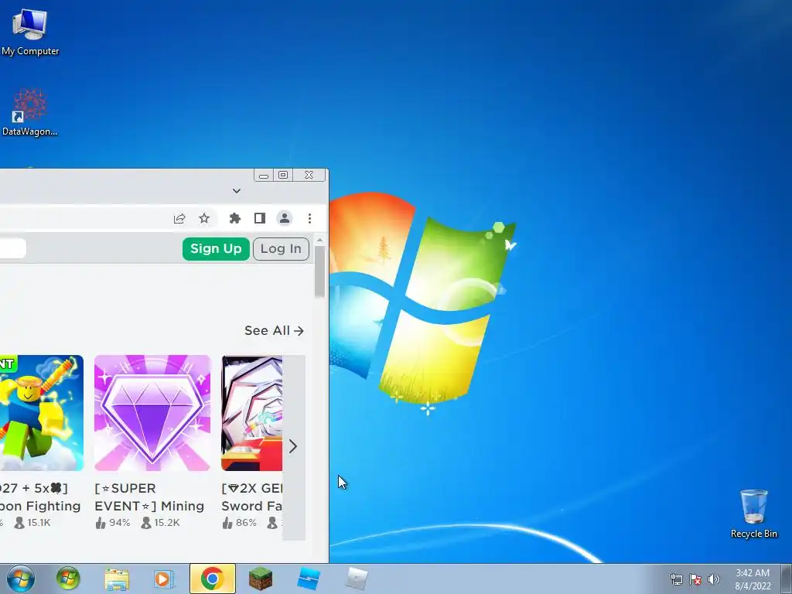Click the volume speaker tray icon
Image resolution: width=792 pixels, height=594 pixels.
point(714,579)
